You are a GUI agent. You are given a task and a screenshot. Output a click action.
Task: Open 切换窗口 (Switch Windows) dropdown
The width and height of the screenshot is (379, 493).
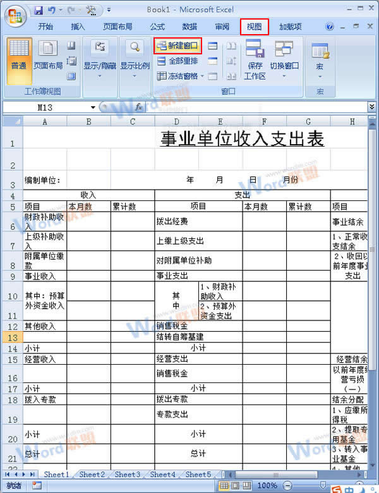point(284,60)
